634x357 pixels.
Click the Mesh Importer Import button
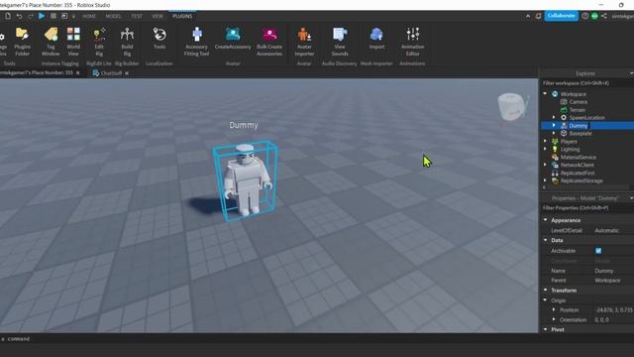pos(376,39)
